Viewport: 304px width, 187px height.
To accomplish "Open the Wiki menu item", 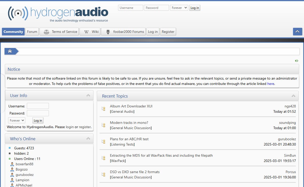I will click(90, 32).
